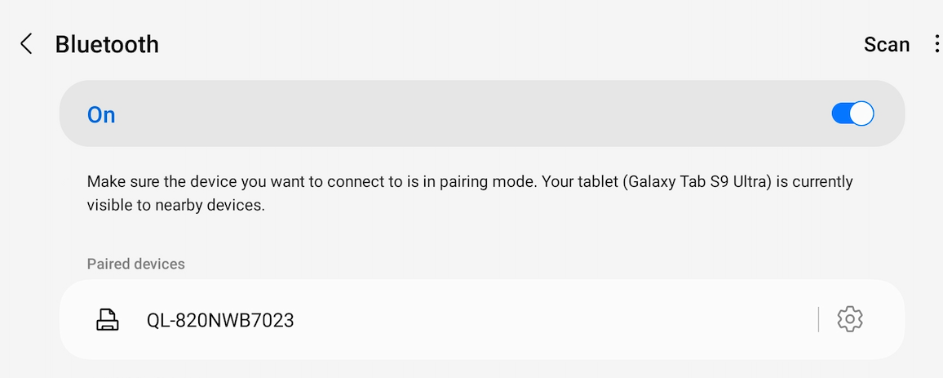
Task: Return to previous settings screen
Action: 26,44
